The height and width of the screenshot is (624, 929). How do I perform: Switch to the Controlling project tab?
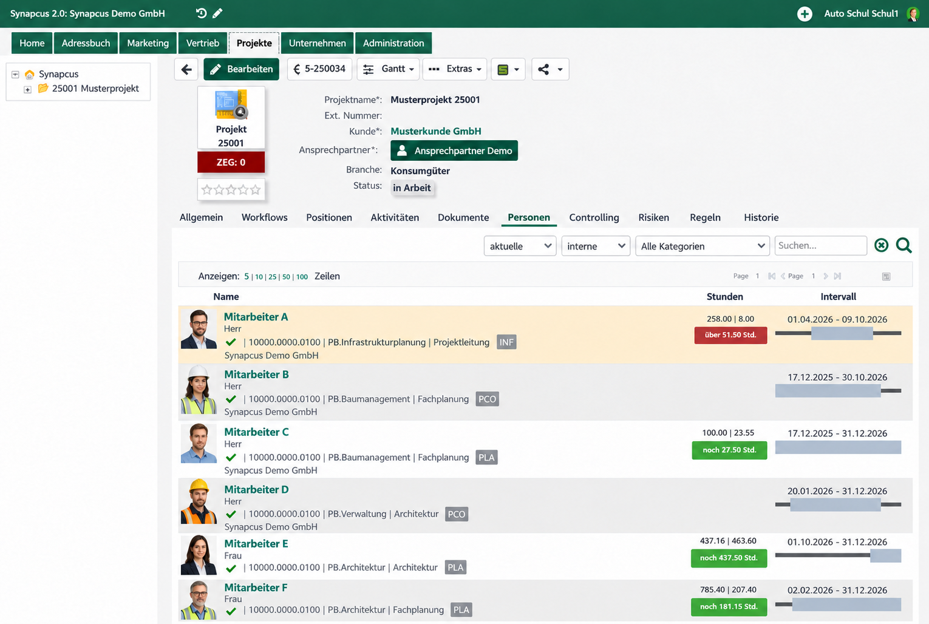point(594,217)
